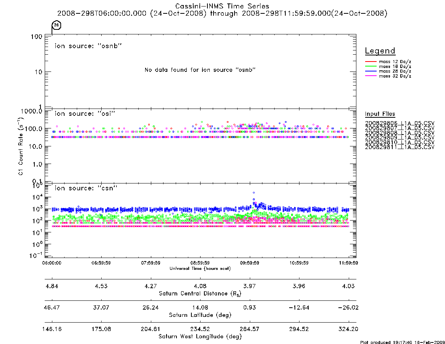The width and height of the screenshot is (445, 344).
Task: Click the green mass 18 Da/z legend line
Action: click(371, 66)
